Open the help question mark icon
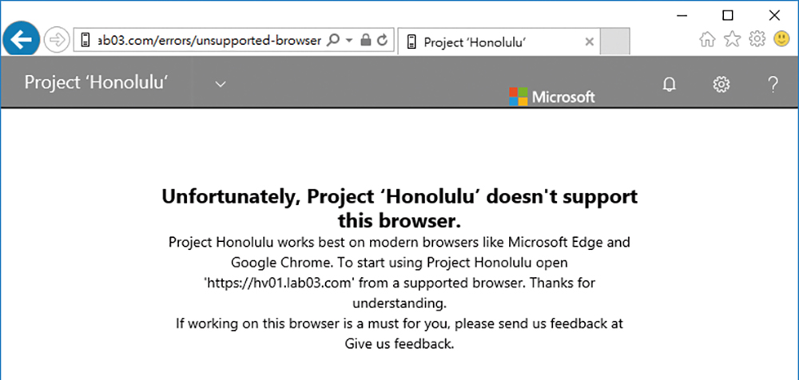Screen dimensions: 799x380 point(773,84)
